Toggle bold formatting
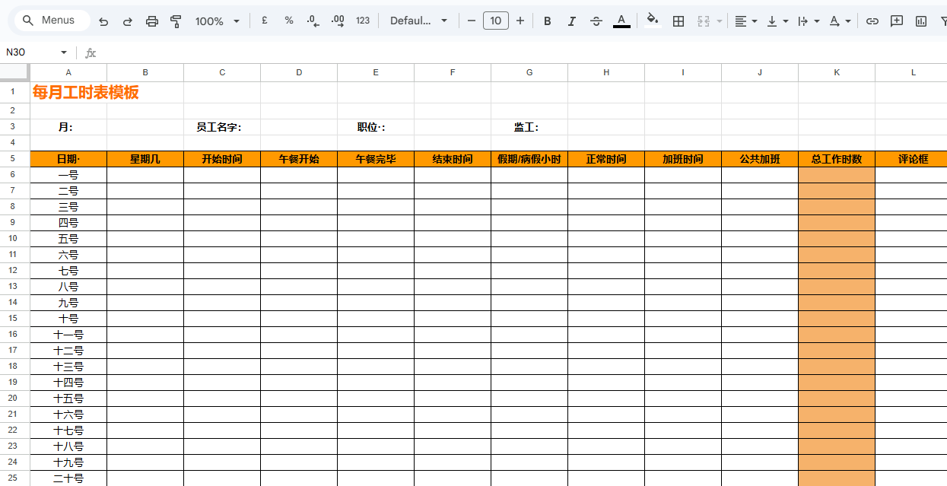This screenshot has height=486, width=947. 547,21
